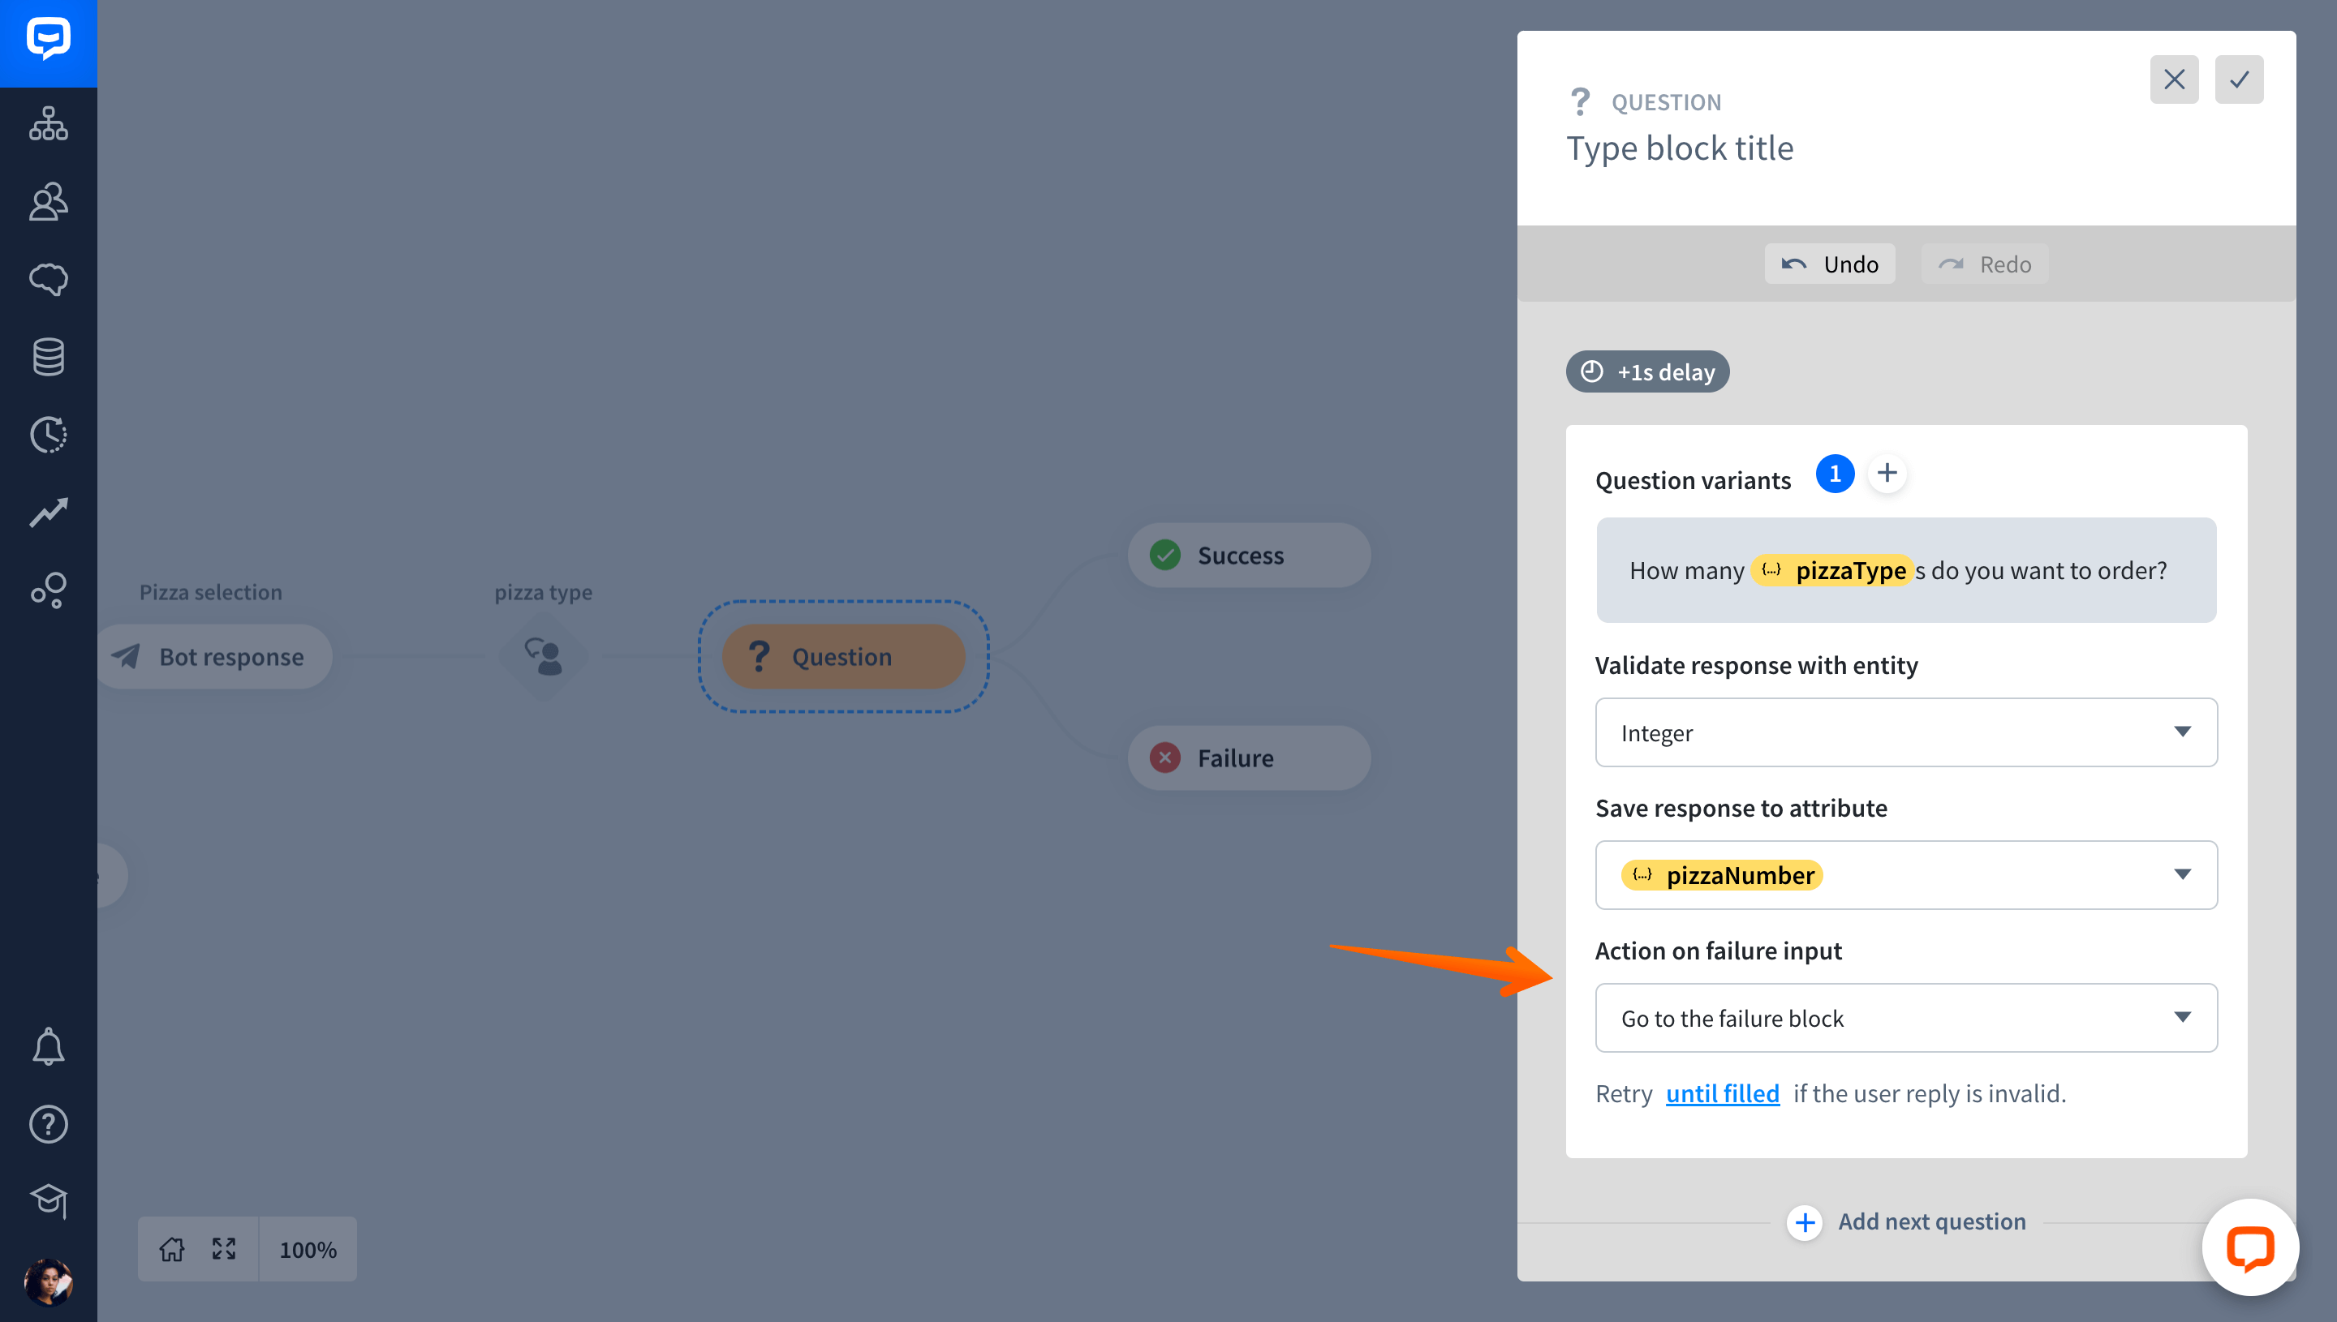
Task: Open the Users icon in sidebar
Action: tap(48, 202)
